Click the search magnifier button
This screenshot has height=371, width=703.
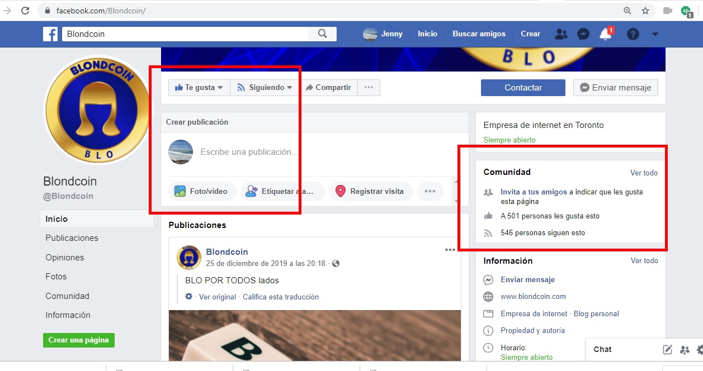pos(323,34)
